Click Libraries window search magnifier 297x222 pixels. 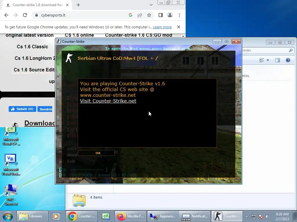tap(291, 50)
